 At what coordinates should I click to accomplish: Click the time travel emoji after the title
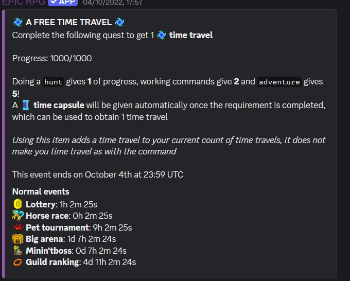[x=120, y=22]
